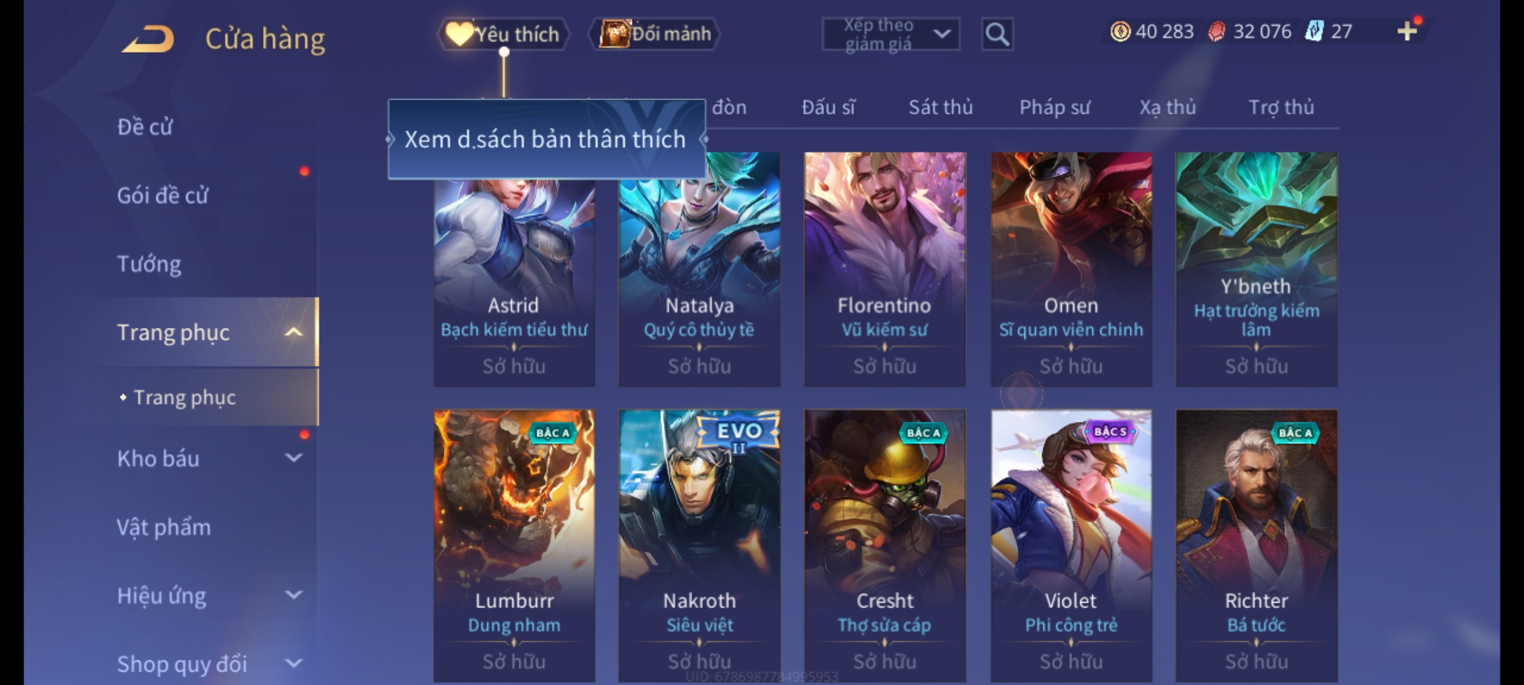Open Gói đề cử in sidebar
Screen dimensions: 1524x685
[163, 195]
